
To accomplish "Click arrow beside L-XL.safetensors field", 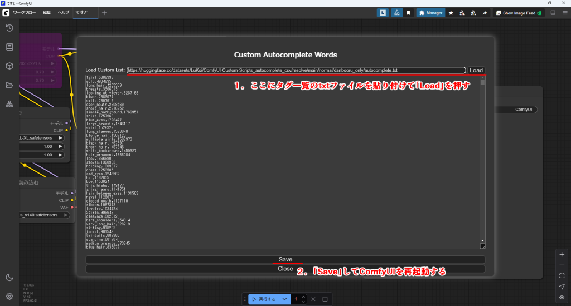I will click(x=60, y=138).
